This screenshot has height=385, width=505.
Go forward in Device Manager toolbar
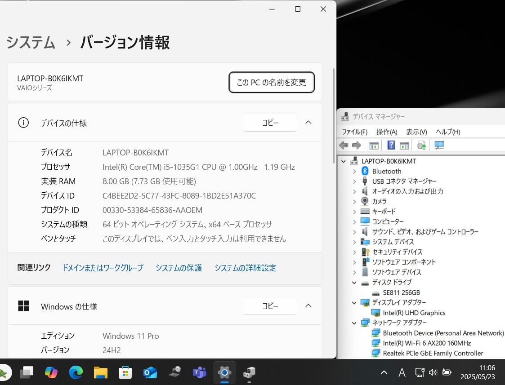pos(357,146)
